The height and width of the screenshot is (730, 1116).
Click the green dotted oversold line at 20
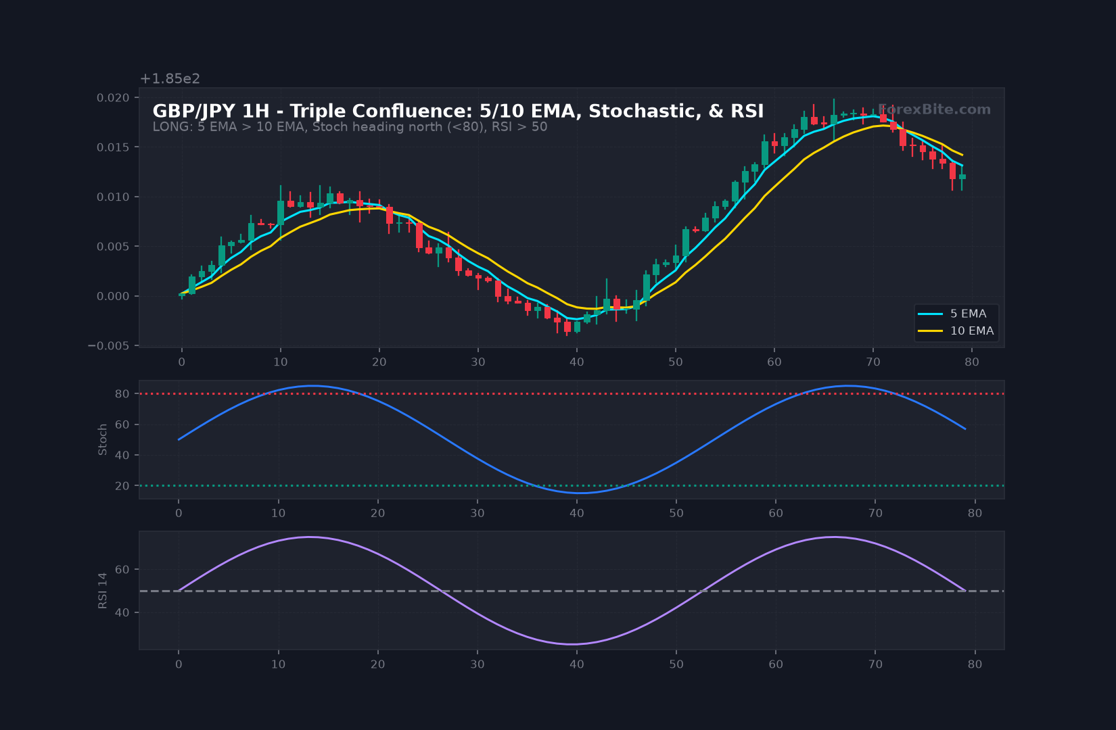tap(572, 485)
